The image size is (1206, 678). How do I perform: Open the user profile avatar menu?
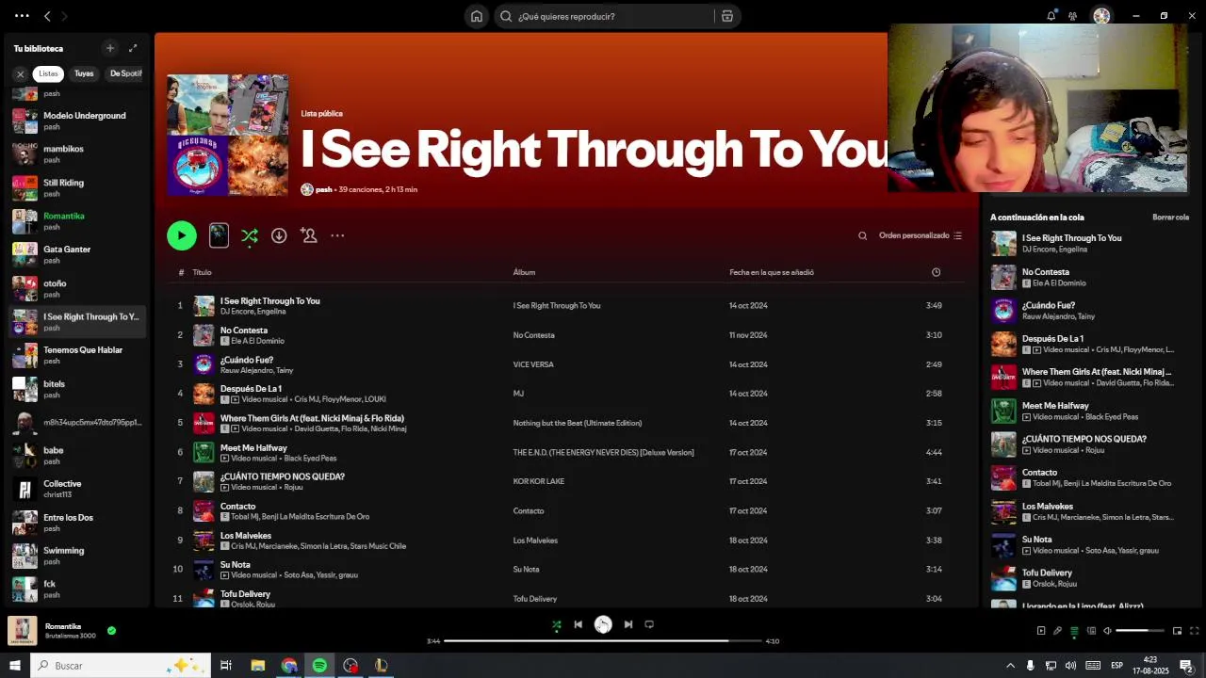[x=1101, y=16]
